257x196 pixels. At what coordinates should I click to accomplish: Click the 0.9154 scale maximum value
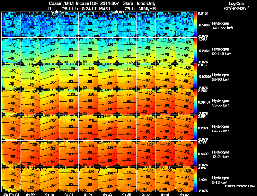tap(203, 14)
